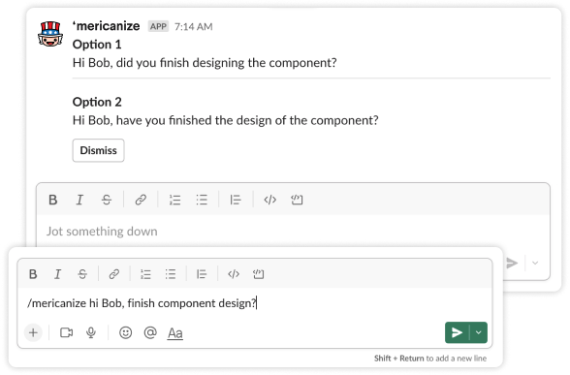Image resolution: width=570 pixels, height=375 pixels.
Task: Open the plus attachments menu
Action: point(33,332)
